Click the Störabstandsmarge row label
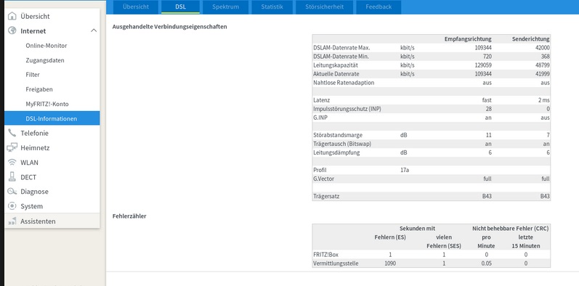 click(338, 135)
